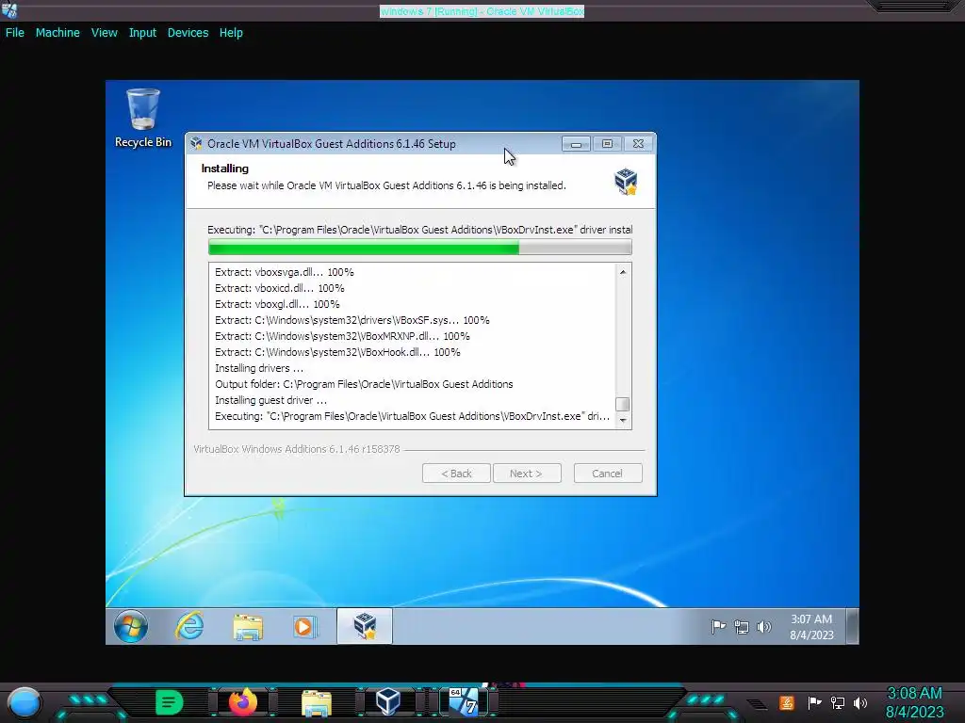
Task: Click the Show desktop strip in guest taskbar
Action: pos(852,626)
